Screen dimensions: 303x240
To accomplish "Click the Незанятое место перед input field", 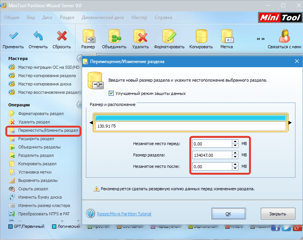I will coord(212,144).
